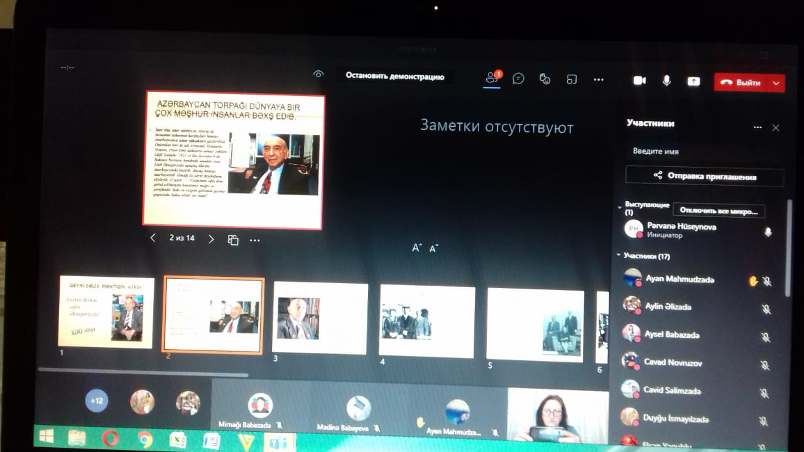The height and width of the screenshot is (452, 804).
Task: Toggle Aysel Babazadə muted mic icon
Action: pyautogui.click(x=765, y=337)
